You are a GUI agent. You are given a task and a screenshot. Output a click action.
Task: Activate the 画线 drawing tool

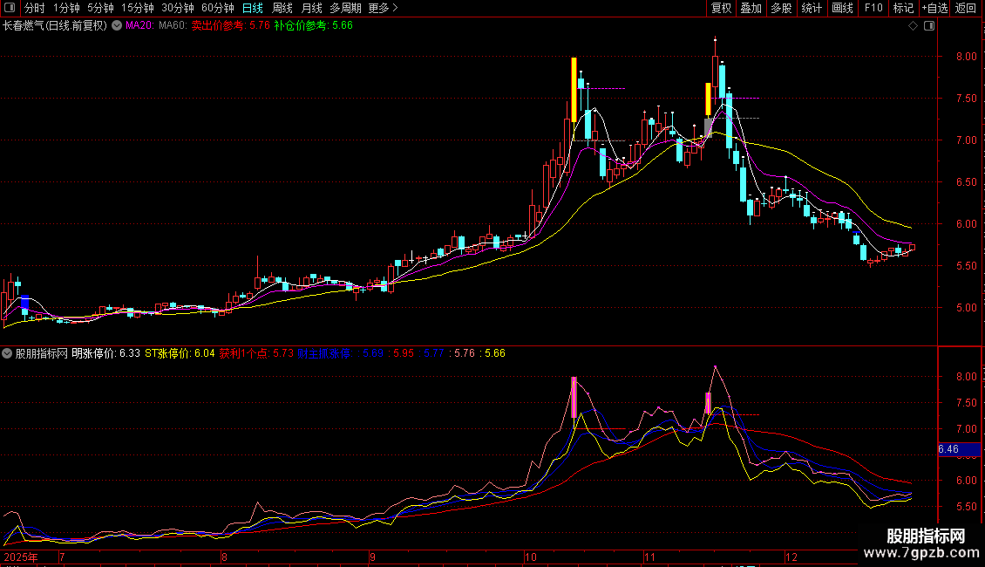842,8
